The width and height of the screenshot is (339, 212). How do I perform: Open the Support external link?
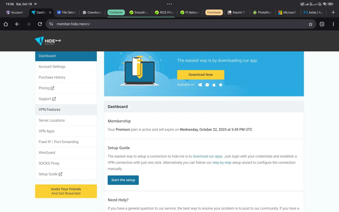(x=66, y=99)
